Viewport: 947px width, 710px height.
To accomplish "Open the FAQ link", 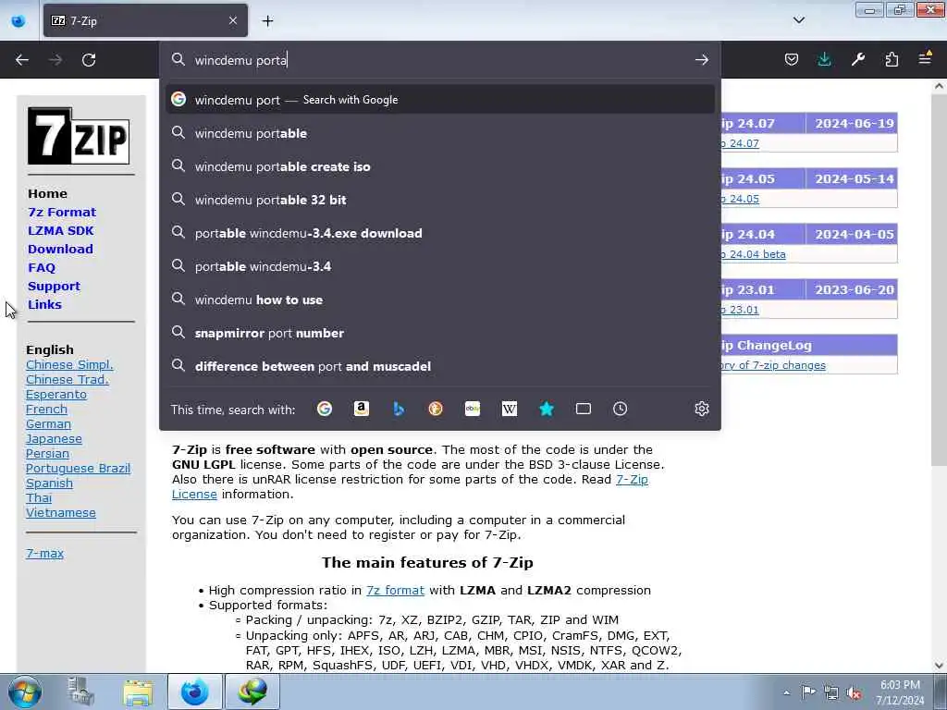I will coord(41,267).
